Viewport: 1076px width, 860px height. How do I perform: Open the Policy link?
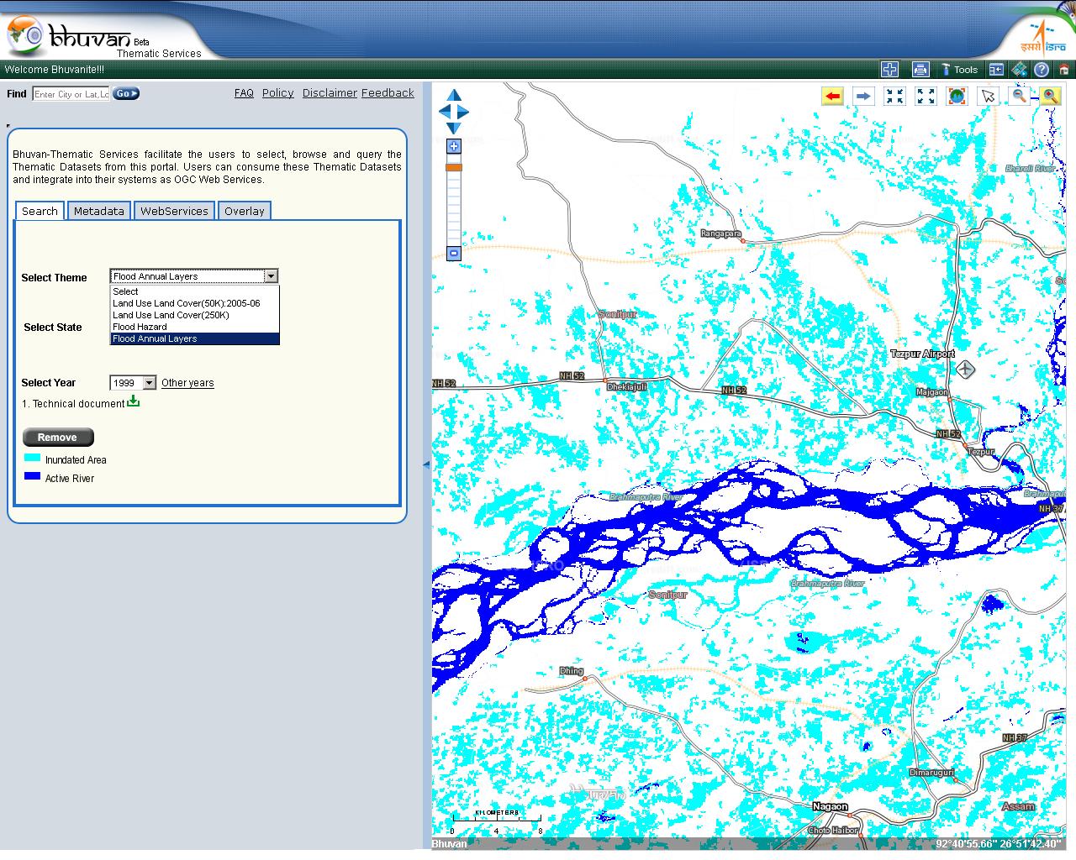click(x=278, y=93)
